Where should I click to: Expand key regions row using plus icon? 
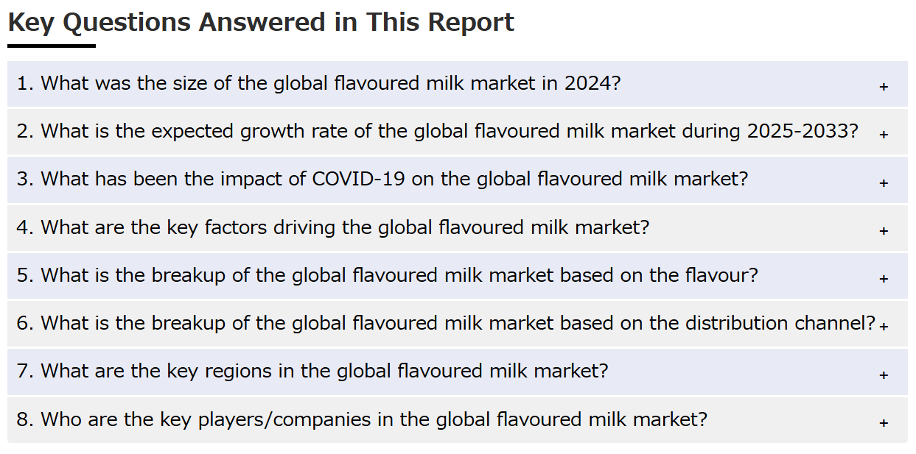pos(884,375)
